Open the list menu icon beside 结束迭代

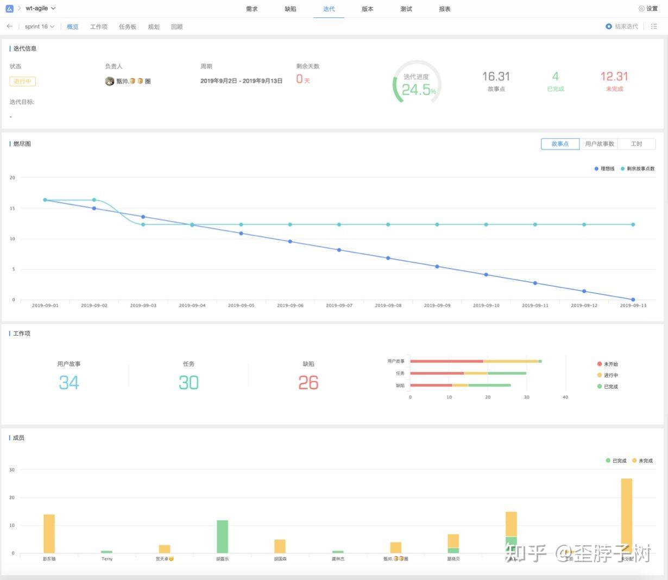click(654, 26)
